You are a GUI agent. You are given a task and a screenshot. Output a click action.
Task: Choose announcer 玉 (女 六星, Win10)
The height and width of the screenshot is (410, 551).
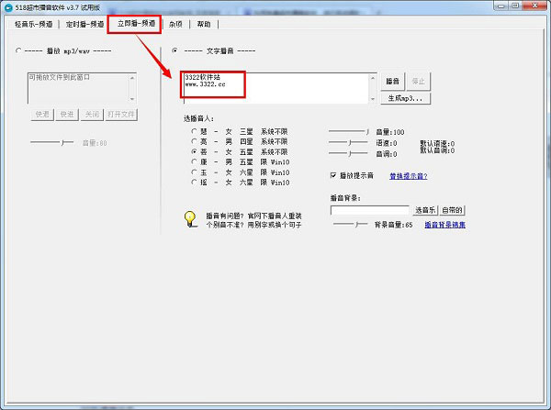click(x=192, y=172)
